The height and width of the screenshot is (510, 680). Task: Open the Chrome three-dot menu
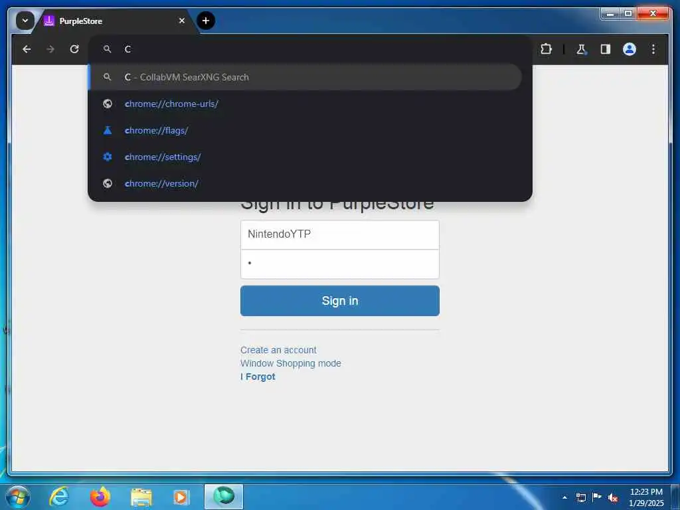653,49
